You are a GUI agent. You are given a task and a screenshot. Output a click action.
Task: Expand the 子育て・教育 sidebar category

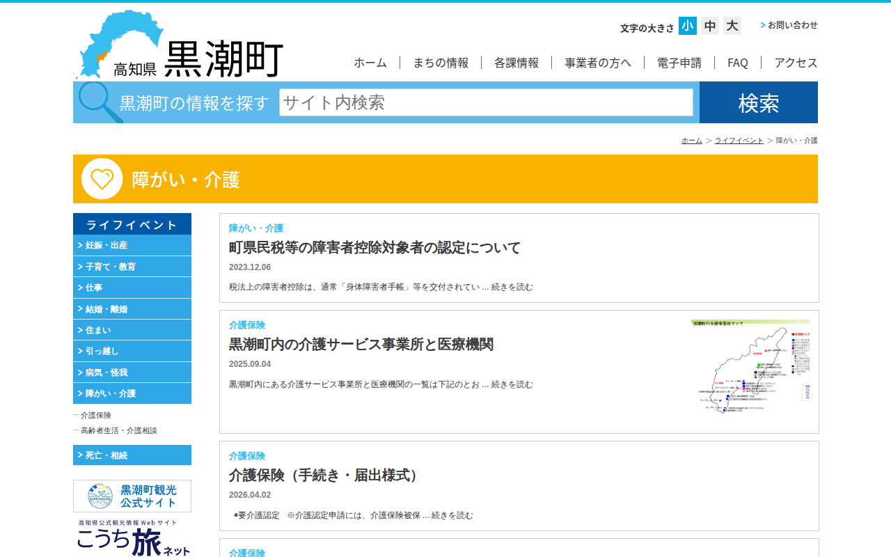coord(132,267)
